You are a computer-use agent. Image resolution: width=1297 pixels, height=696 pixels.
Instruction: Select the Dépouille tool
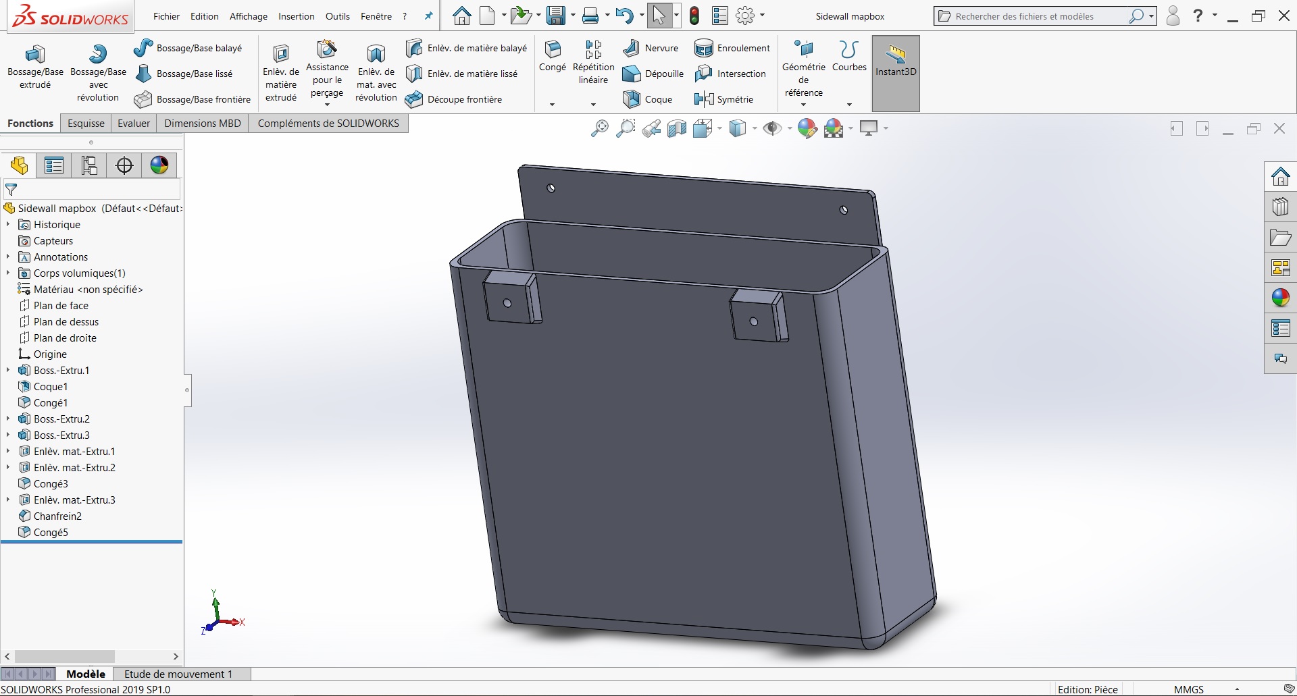point(653,74)
